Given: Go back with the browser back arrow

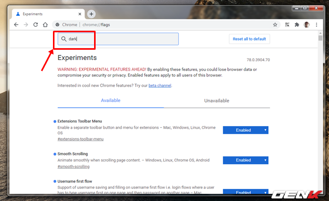Looking at the screenshot, I should click(x=16, y=25).
